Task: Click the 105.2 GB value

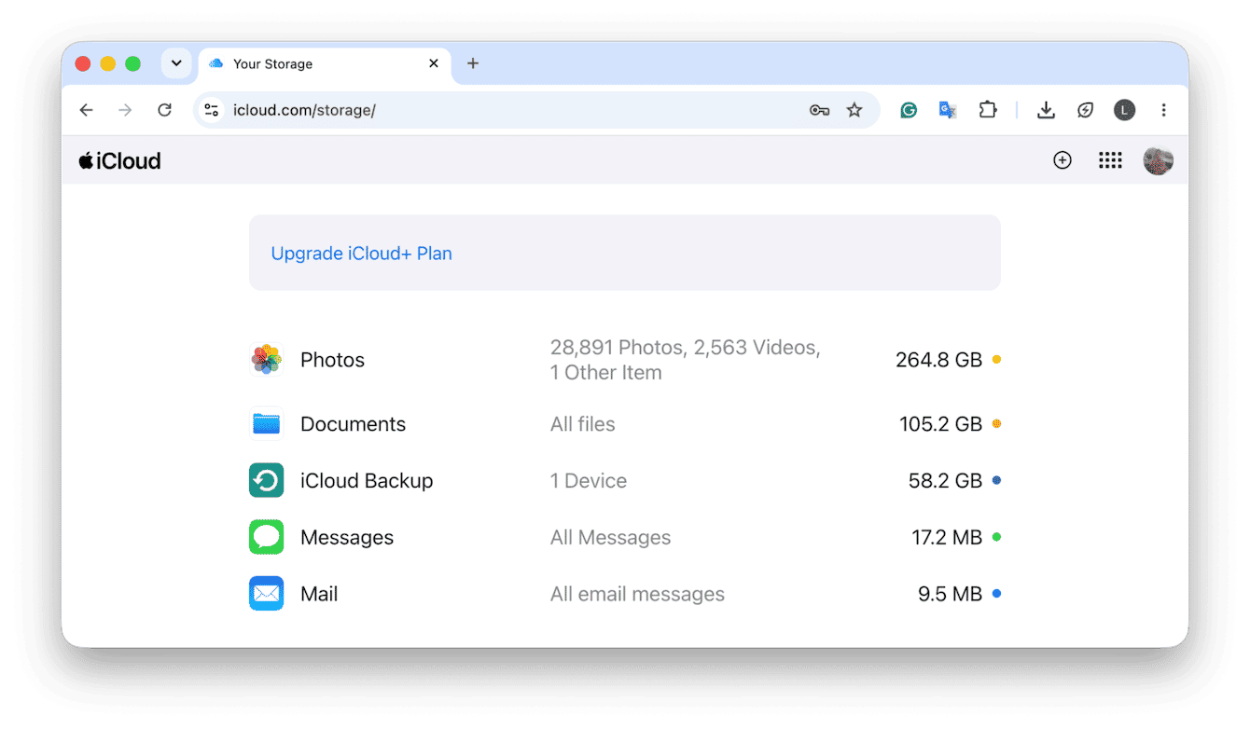Action: (x=940, y=424)
